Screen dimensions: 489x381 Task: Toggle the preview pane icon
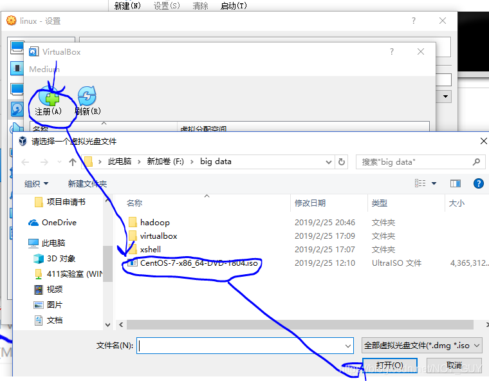(456, 183)
